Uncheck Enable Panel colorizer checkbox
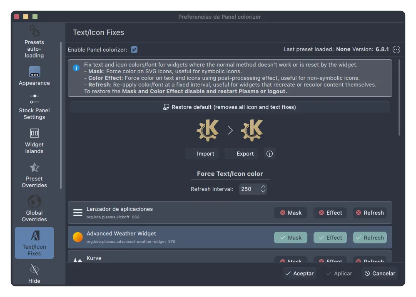Viewport: 416px width, 297px height. (134, 49)
